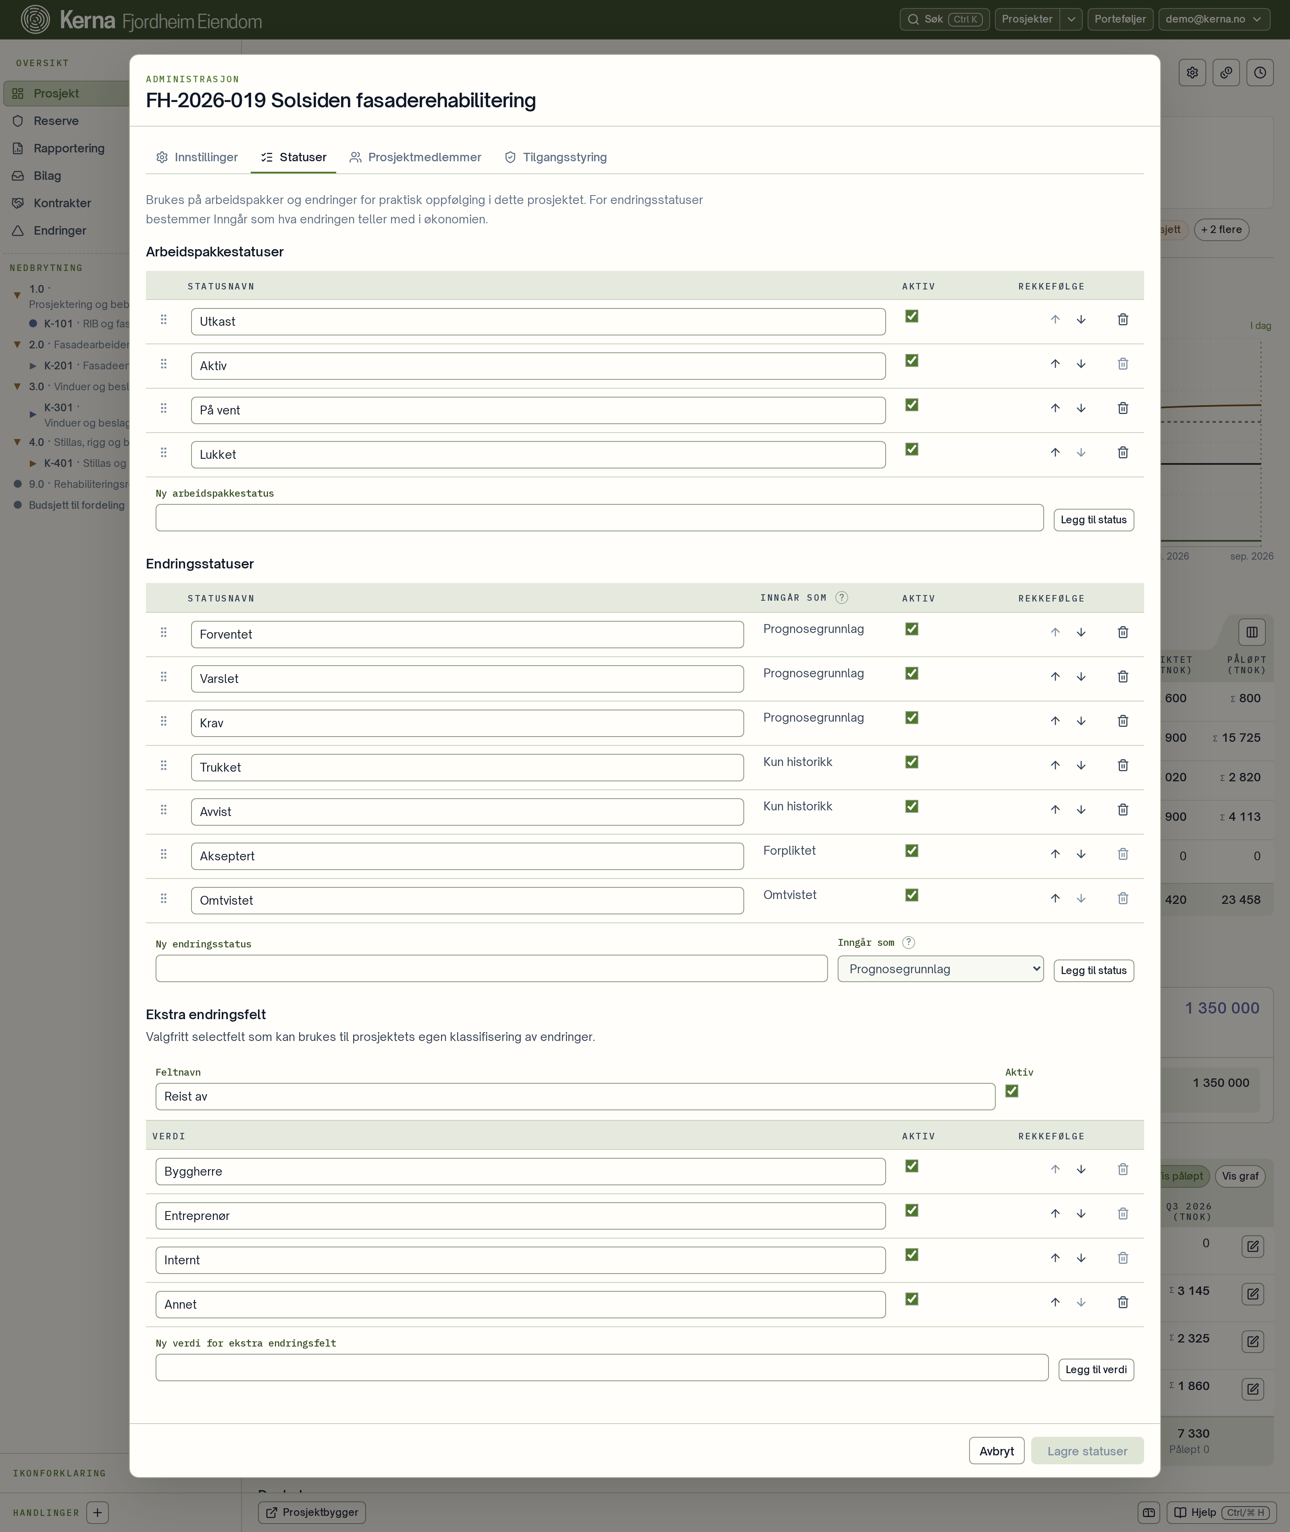Open Rapportering in the sidebar
Image resolution: width=1290 pixels, height=1532 pixels.
click(x=69, y=148)
